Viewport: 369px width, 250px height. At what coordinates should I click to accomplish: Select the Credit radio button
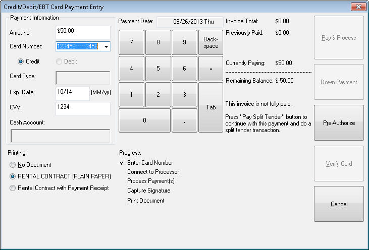tap(21, 61)
